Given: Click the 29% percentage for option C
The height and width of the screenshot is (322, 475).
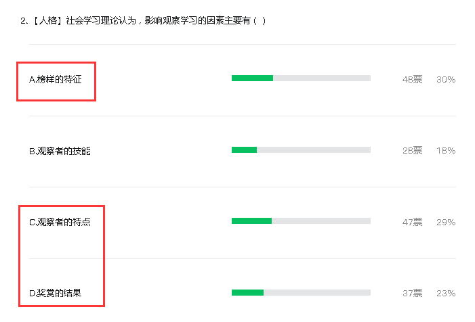Looking at the screenshot, I should 445,222.
